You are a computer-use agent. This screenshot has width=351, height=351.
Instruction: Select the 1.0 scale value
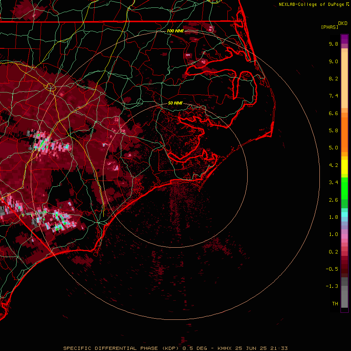point(333,234)
